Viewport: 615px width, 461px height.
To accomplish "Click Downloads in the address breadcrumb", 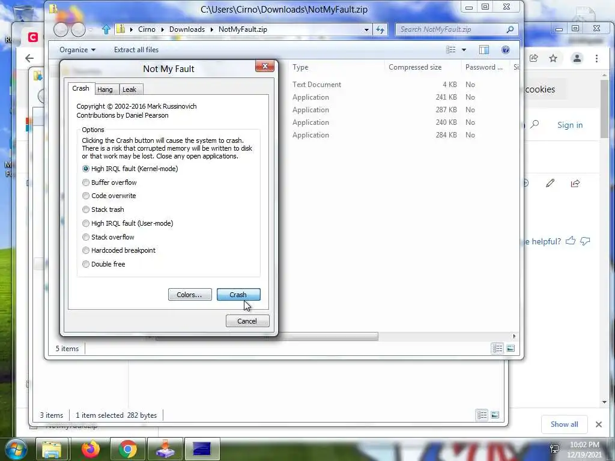I will [x=187, y=29].
